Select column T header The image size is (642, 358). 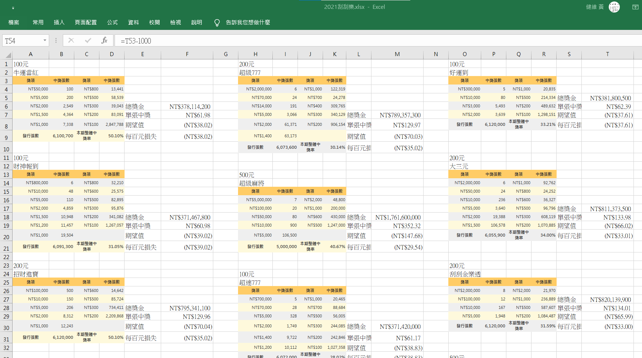coord(607,54)
